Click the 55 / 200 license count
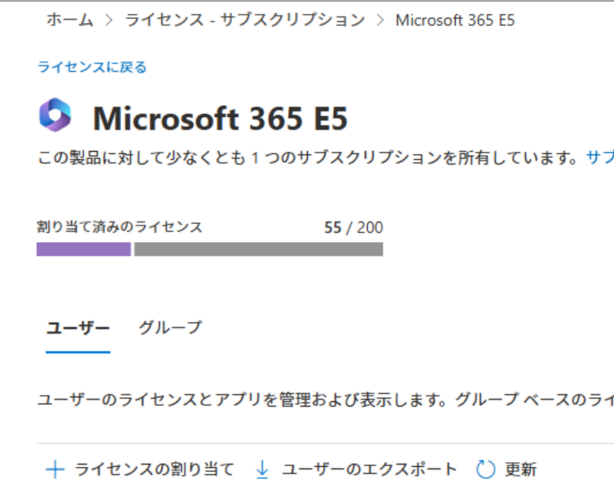 point(354,228)
